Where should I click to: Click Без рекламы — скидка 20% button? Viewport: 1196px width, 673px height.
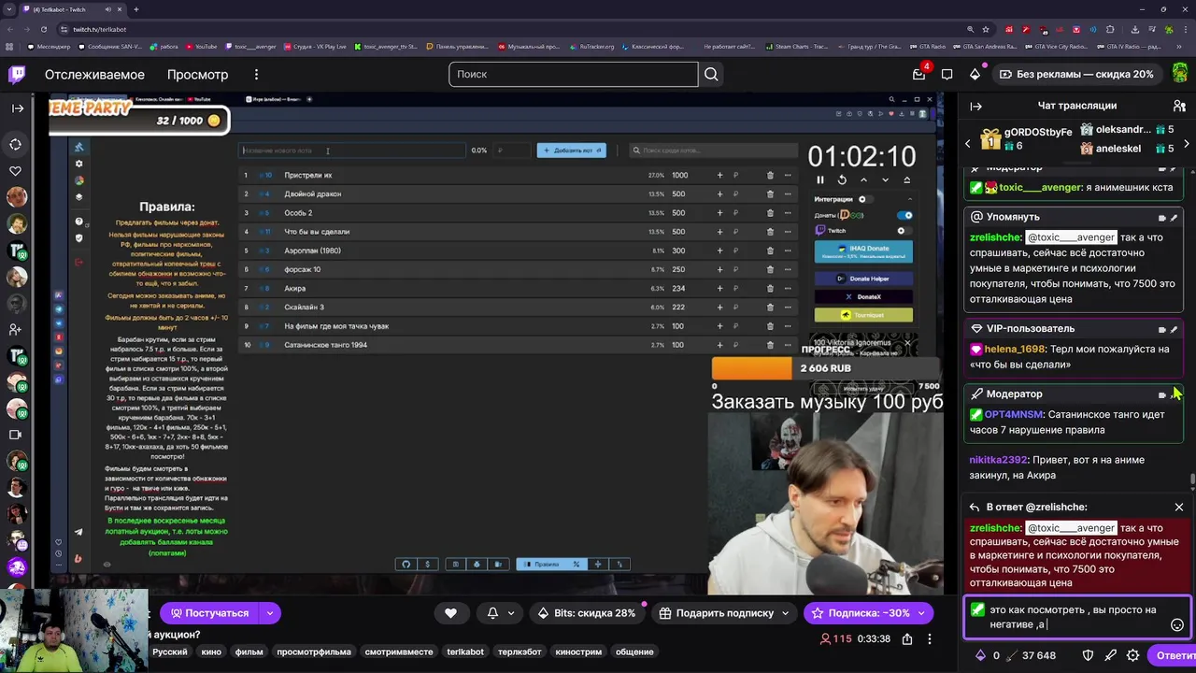[1076, 75]
